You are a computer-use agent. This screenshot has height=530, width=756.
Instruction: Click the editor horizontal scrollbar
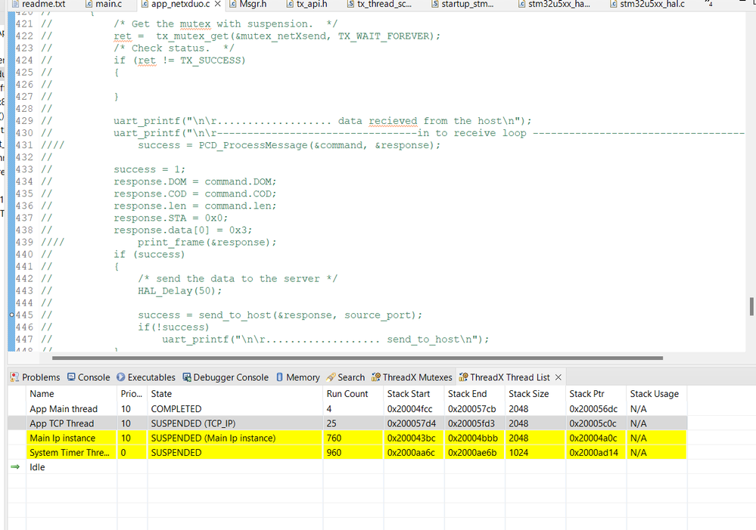click(x=357, y=358)
